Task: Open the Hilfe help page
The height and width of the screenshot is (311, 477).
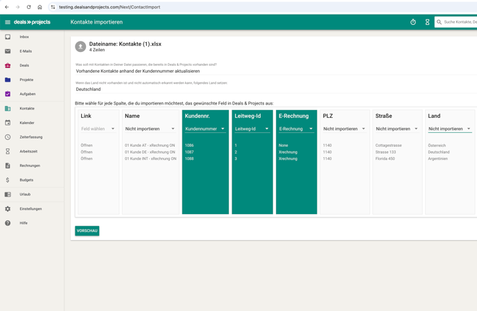Action: [x=24, y=223]
